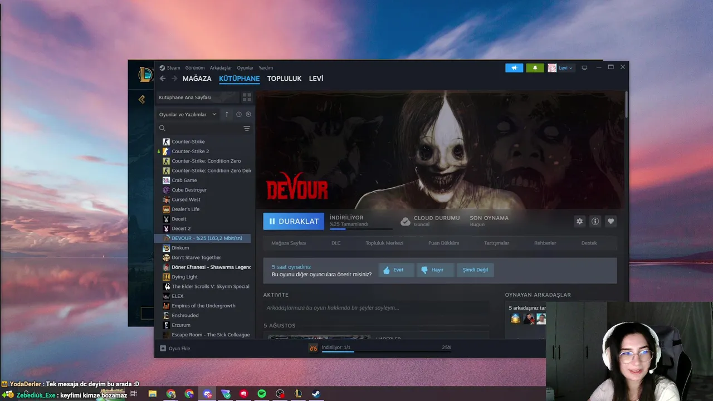This screenshot has height=401, width=713.
Task: Open the DLC link
Action: [x=336, y=243]
